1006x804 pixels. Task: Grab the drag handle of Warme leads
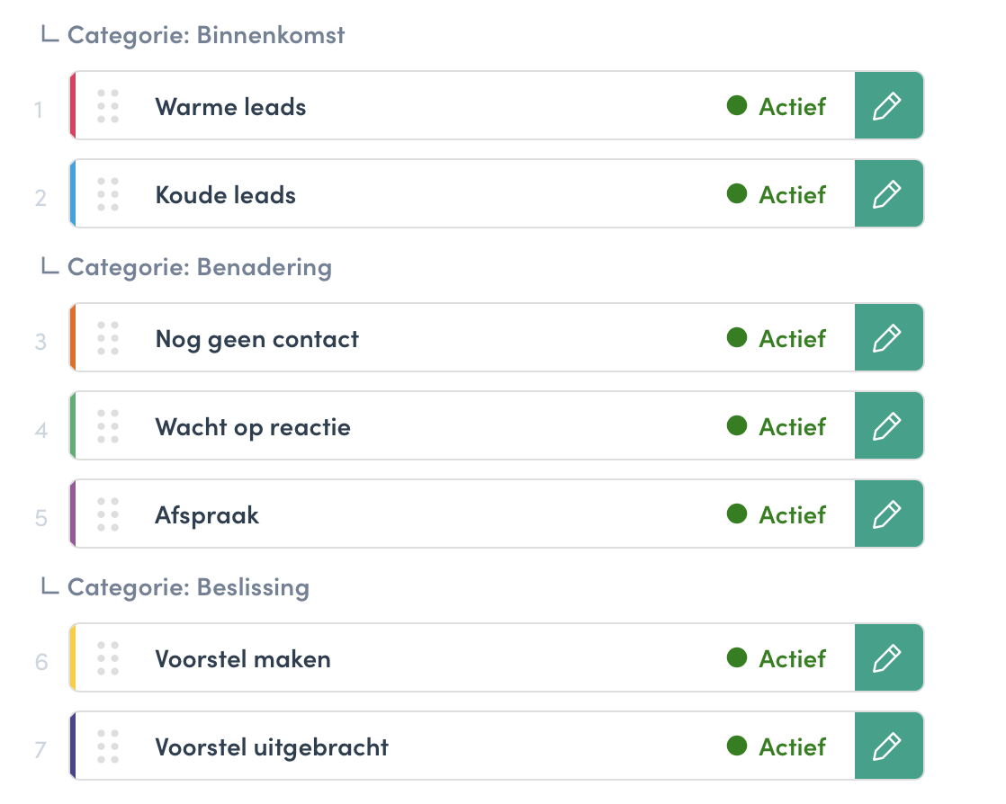coord(108,106)
